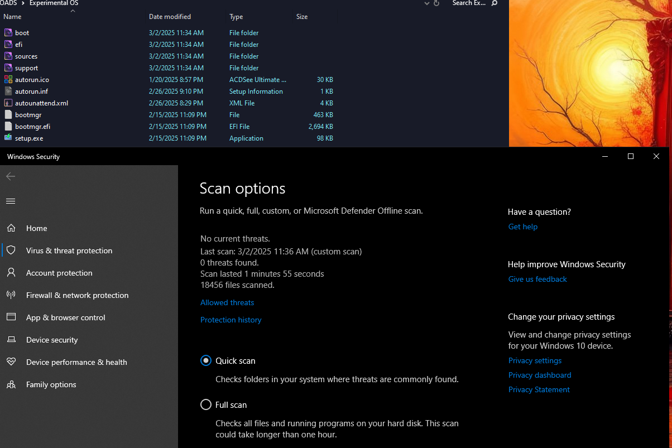
Task: Click the App & browser control window icon
Action: tap(11, 317)
